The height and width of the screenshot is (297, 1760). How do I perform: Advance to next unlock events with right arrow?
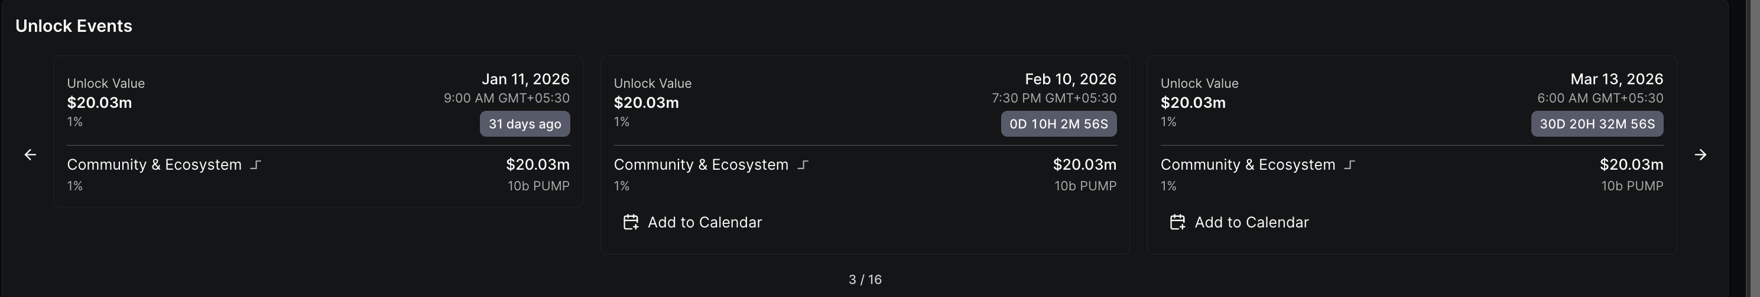point(1700,154)
